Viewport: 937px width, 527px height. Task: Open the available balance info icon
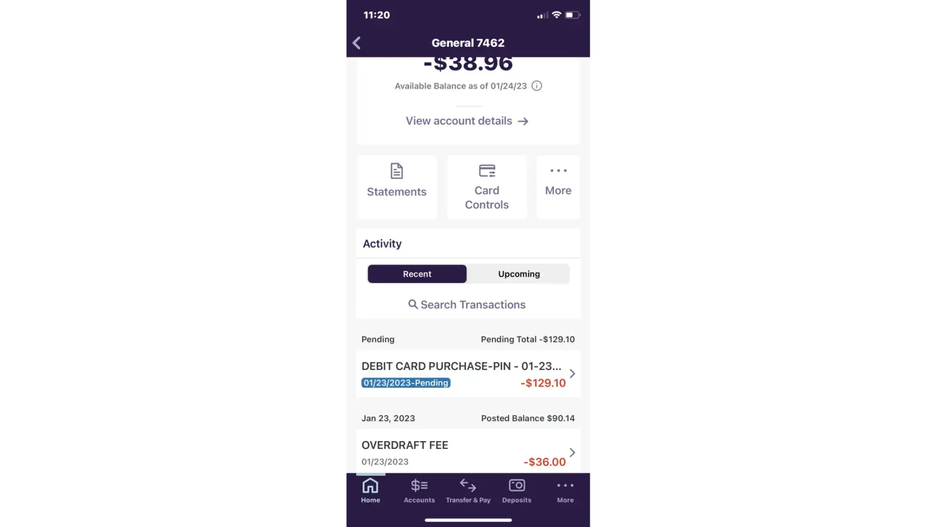click(536, 86)
